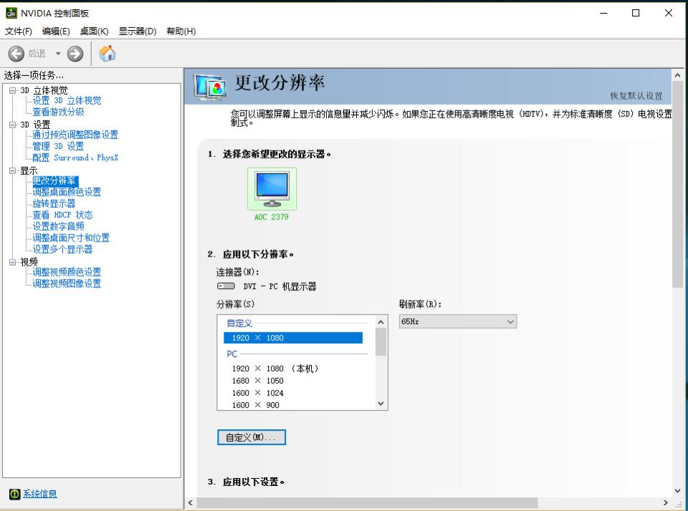
Task: Click the 自定义(M)... button
Action: (251, 437)
